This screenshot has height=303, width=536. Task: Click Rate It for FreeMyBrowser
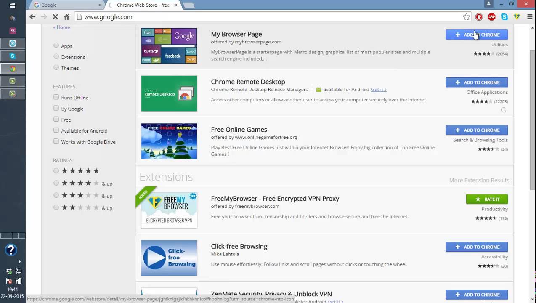(487, 199)
